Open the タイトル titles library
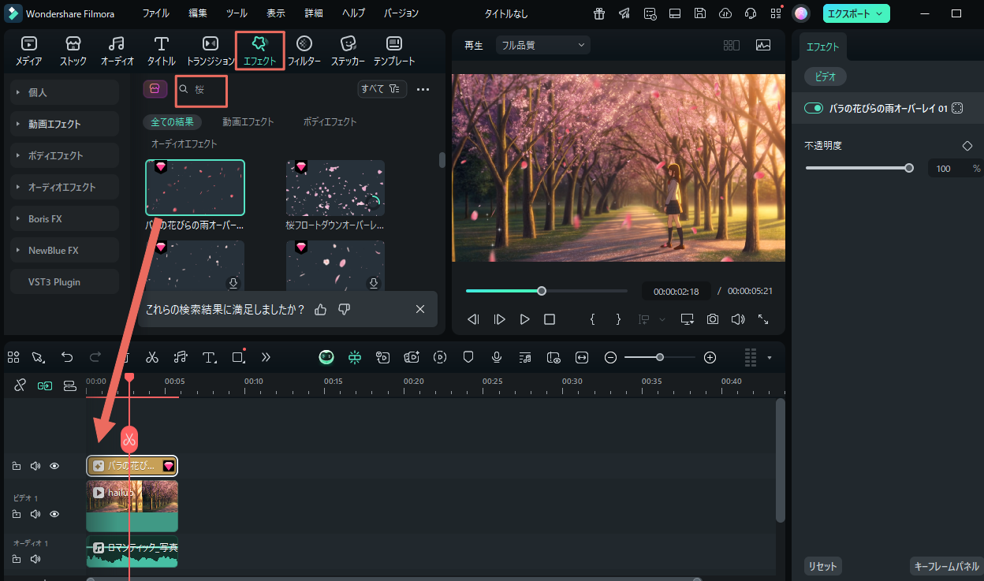The image size is (984, 581). click(162, 50)
